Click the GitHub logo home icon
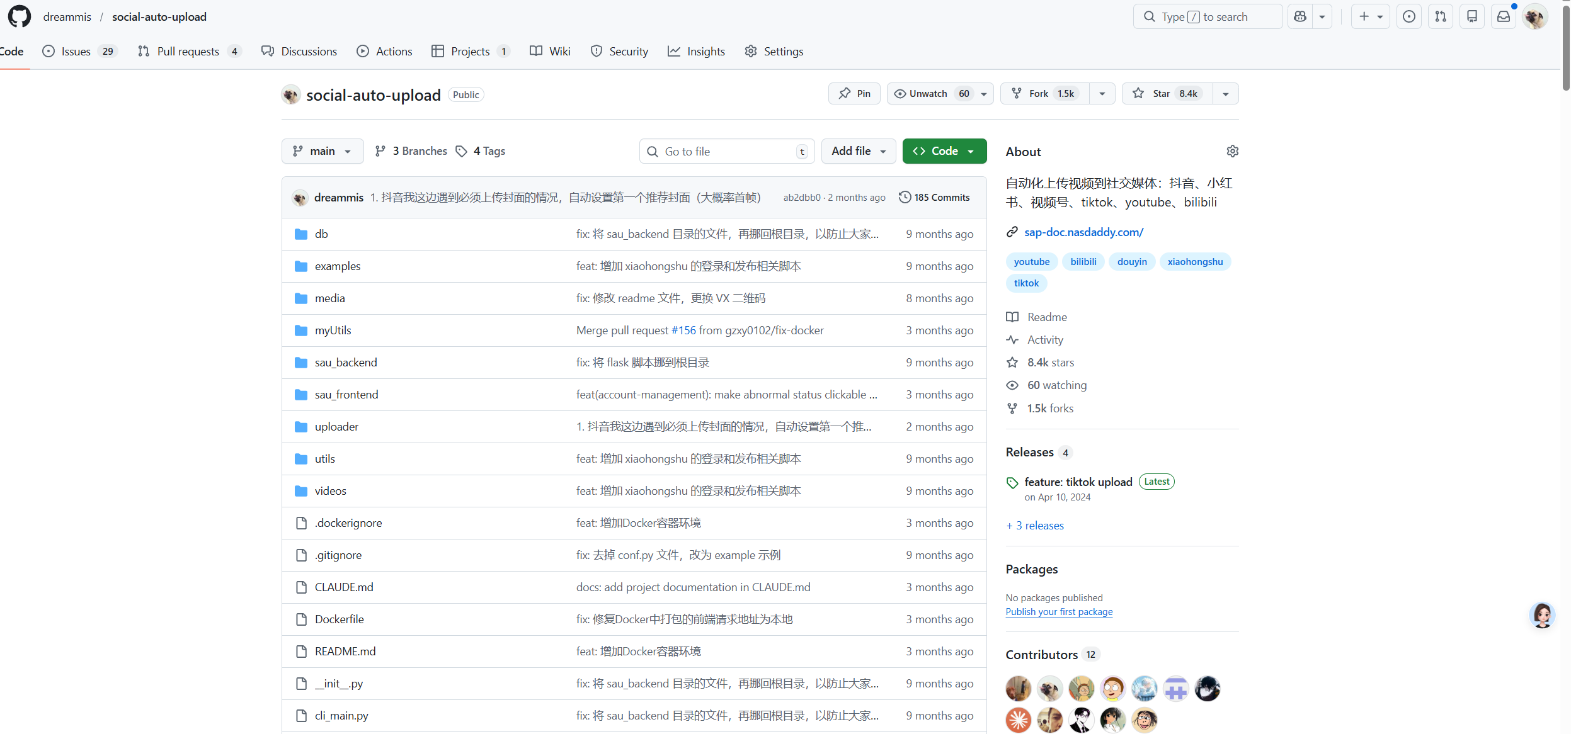 click(20, 17)
